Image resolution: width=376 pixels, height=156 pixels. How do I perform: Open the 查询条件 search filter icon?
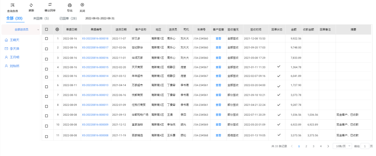pyautogui.click(x=13, y=5)
